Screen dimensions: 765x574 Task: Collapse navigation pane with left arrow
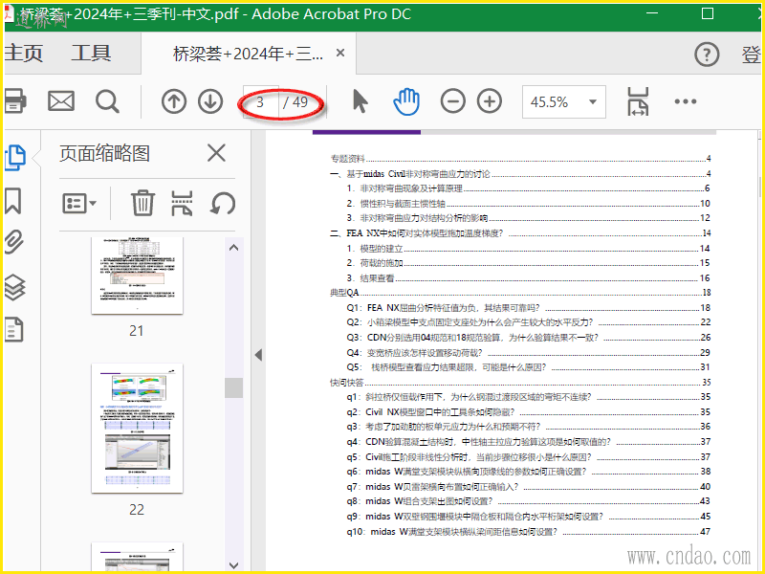click(258, 355)
